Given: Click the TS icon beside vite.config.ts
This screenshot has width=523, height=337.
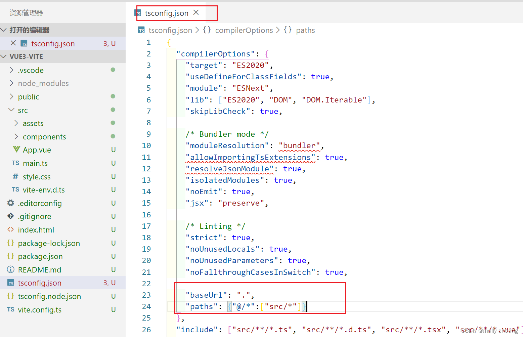Looking at the screenshot, I should [11, 309].
